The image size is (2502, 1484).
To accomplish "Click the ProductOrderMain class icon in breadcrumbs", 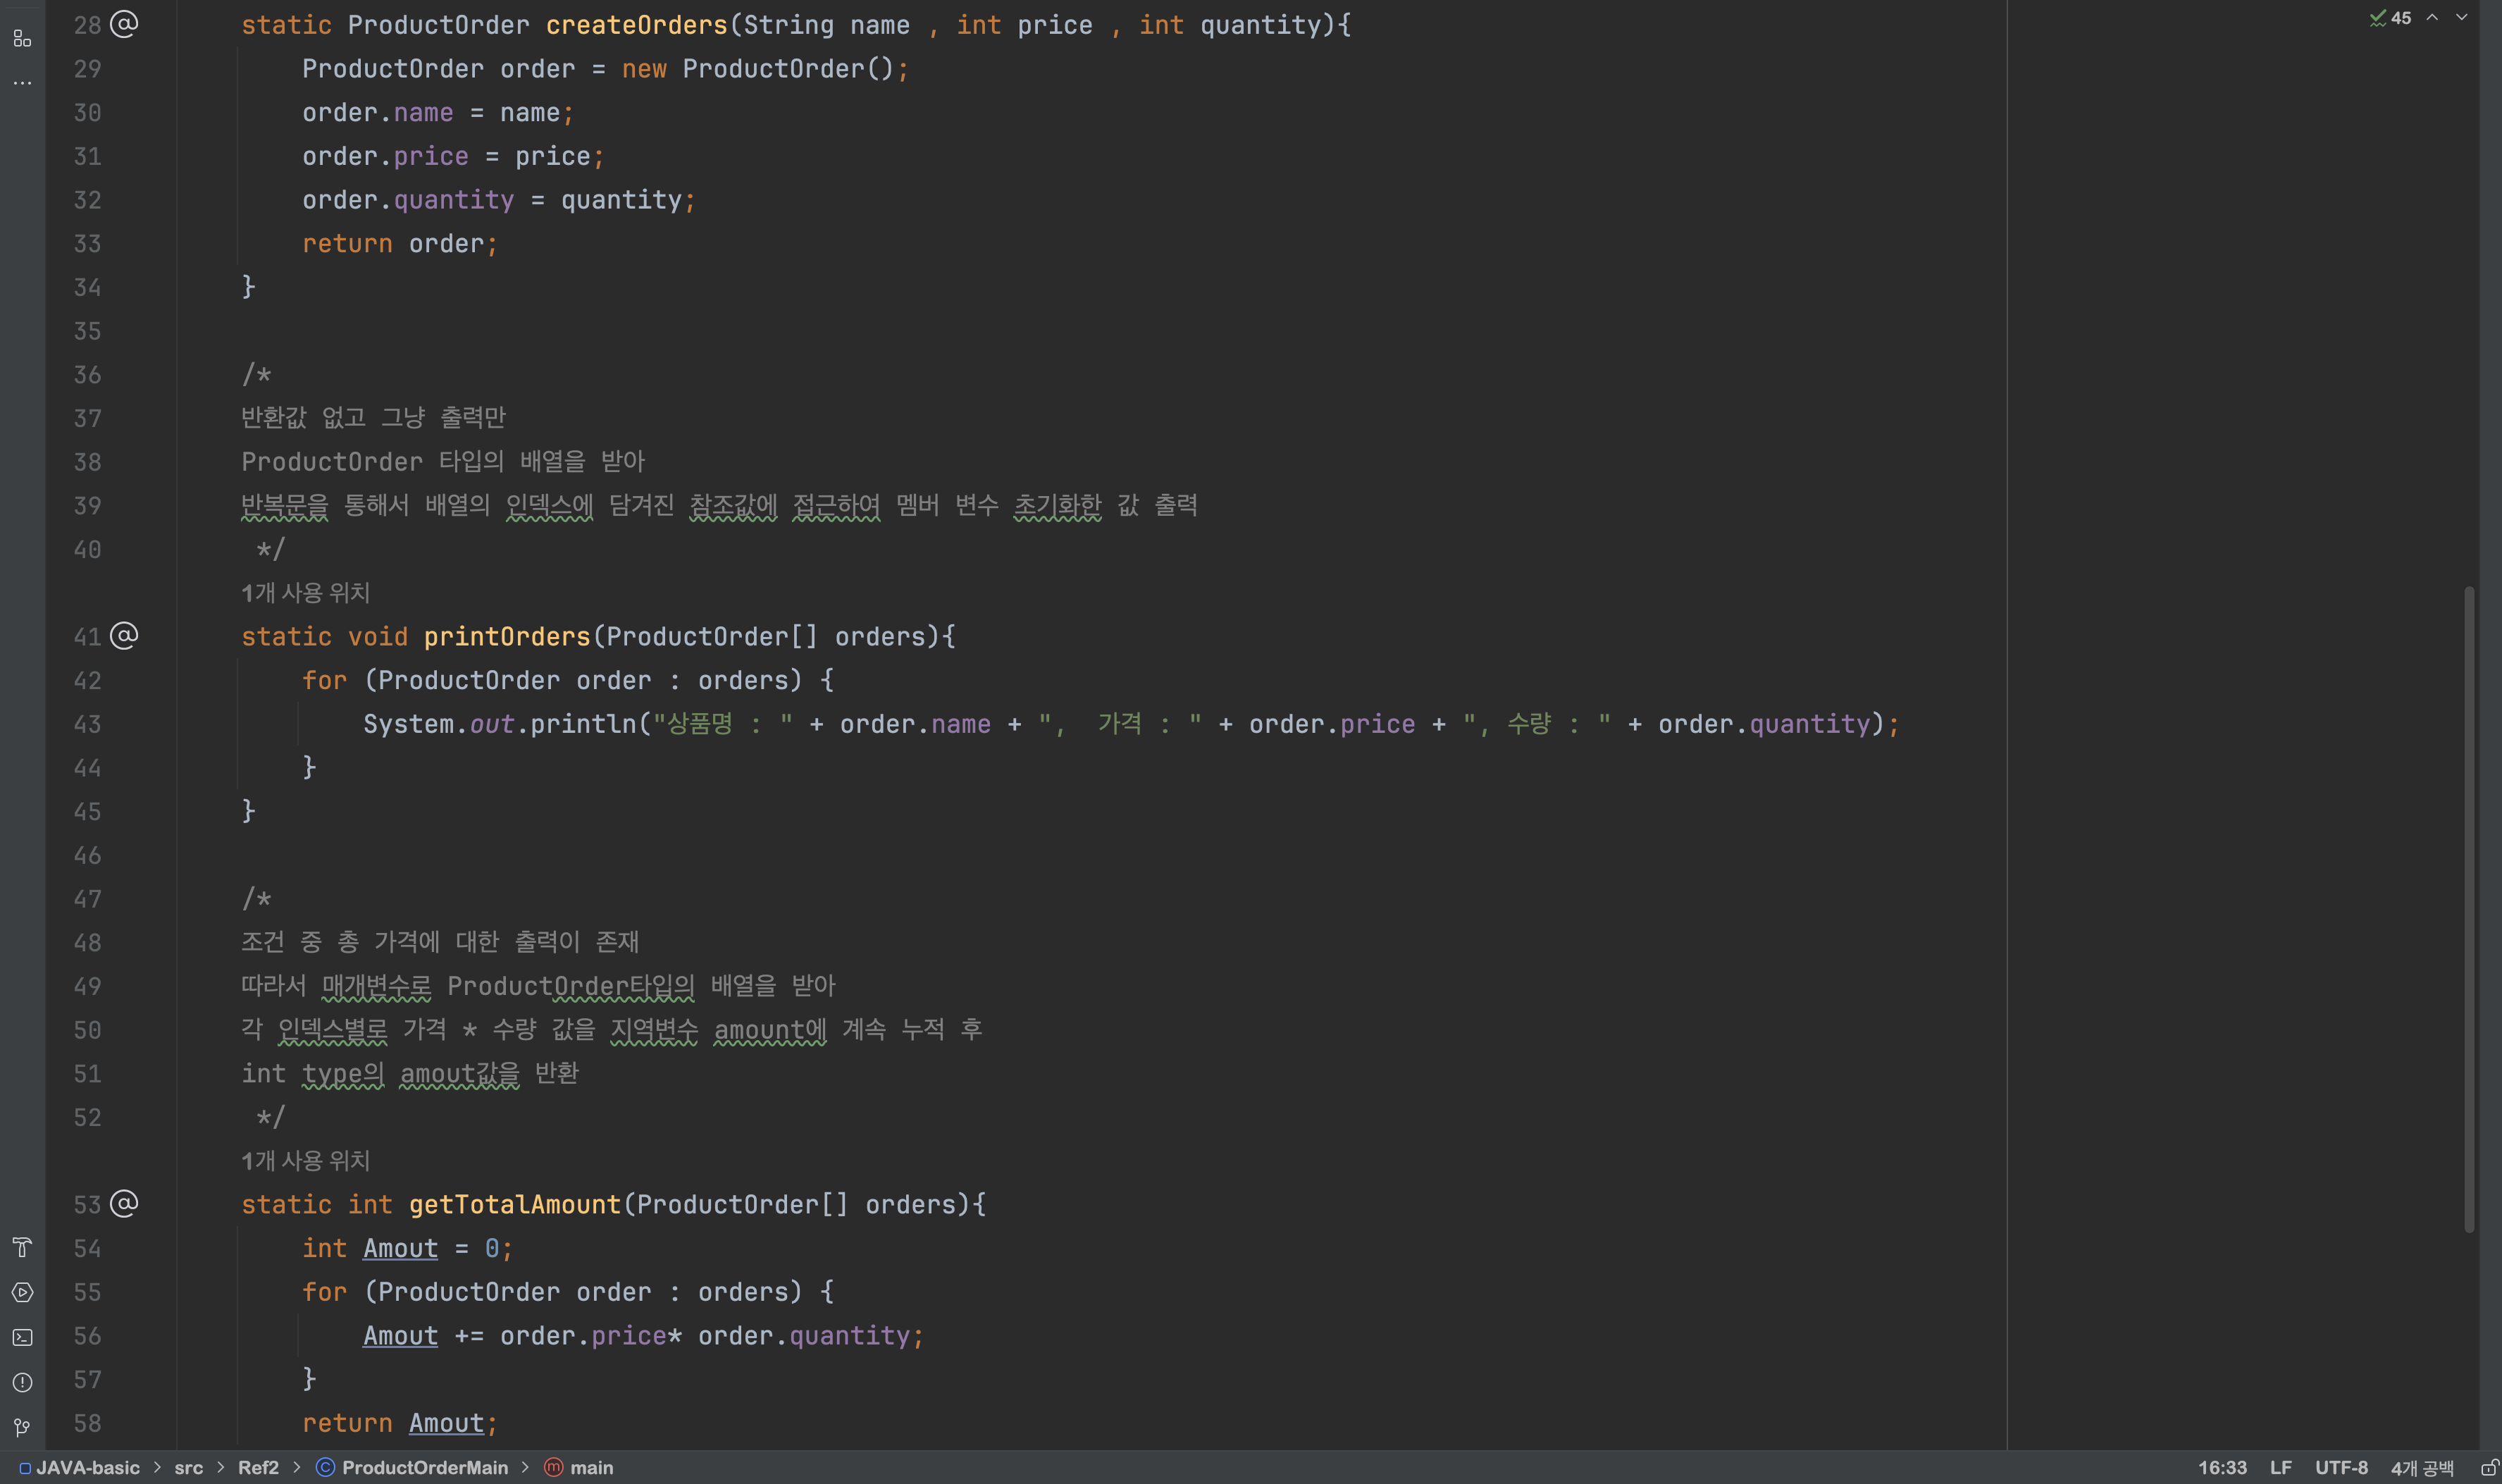I will tap(325, 1468).
